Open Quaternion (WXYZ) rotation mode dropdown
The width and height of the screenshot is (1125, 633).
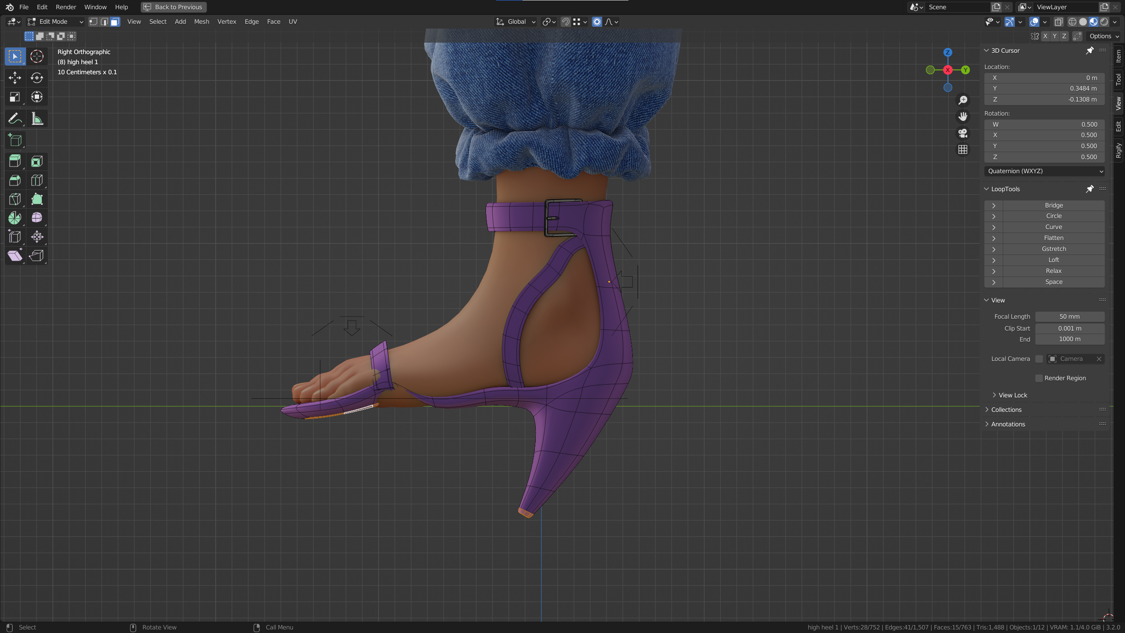pos(1044,171)
